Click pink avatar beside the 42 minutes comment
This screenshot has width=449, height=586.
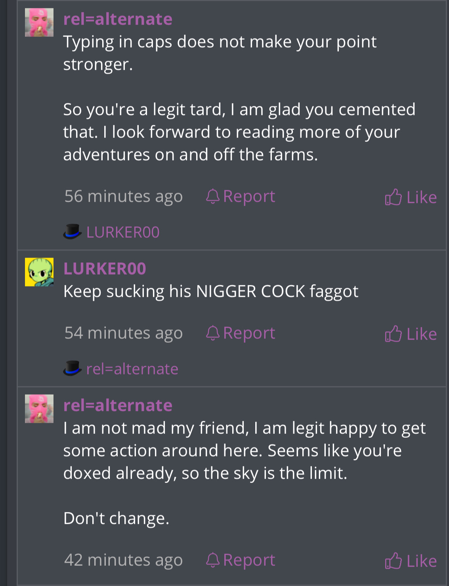[39, 408]
